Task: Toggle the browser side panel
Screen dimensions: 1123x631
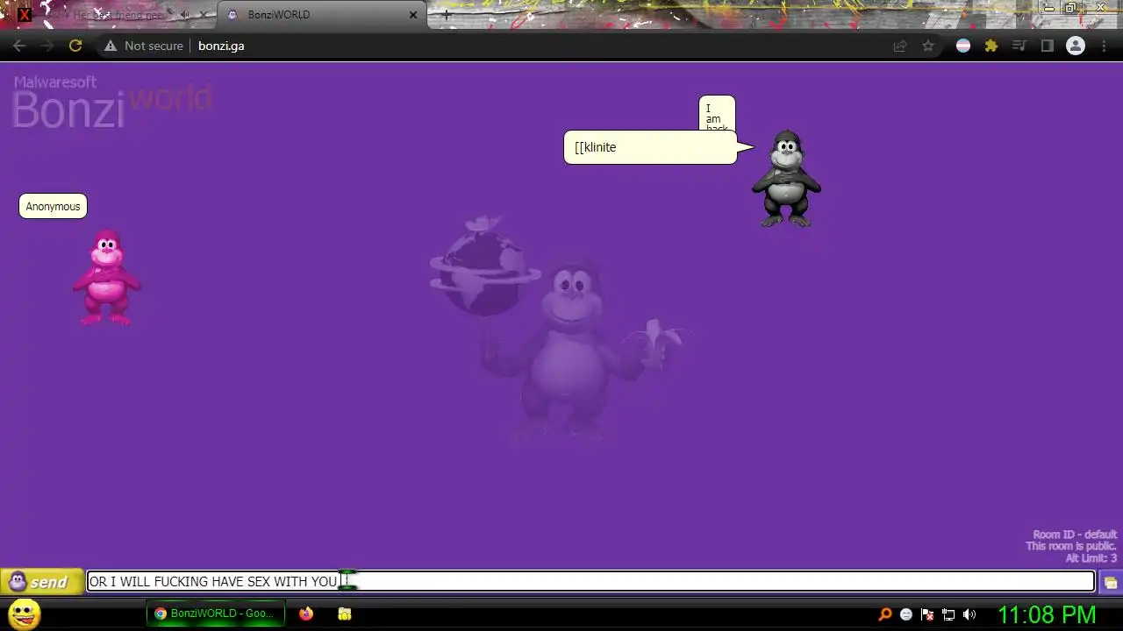Action: 1048,46
